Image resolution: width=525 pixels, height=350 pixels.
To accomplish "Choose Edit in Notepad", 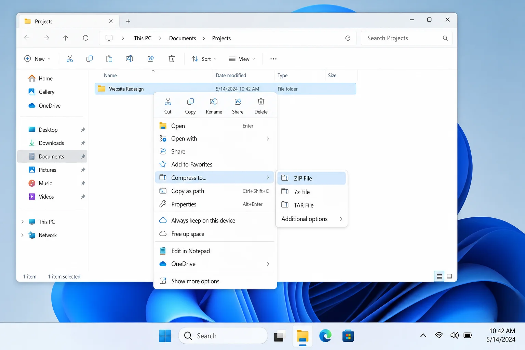I will pyautogui.click(x=215, y=251).
